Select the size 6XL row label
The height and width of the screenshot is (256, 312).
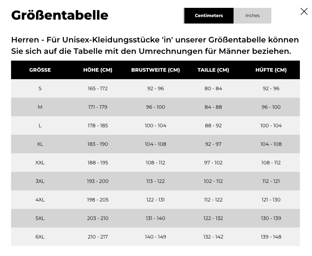40,237
